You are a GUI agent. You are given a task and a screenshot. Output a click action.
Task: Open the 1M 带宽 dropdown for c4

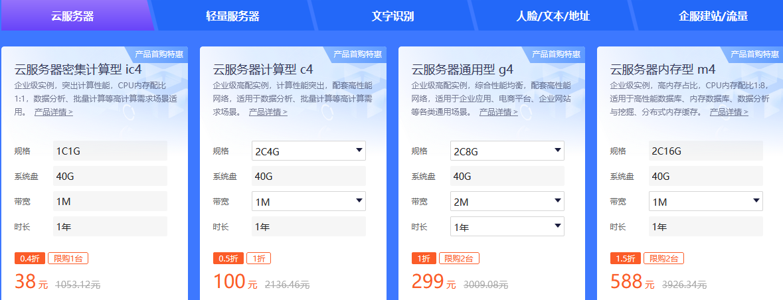(x=308, y=201)
